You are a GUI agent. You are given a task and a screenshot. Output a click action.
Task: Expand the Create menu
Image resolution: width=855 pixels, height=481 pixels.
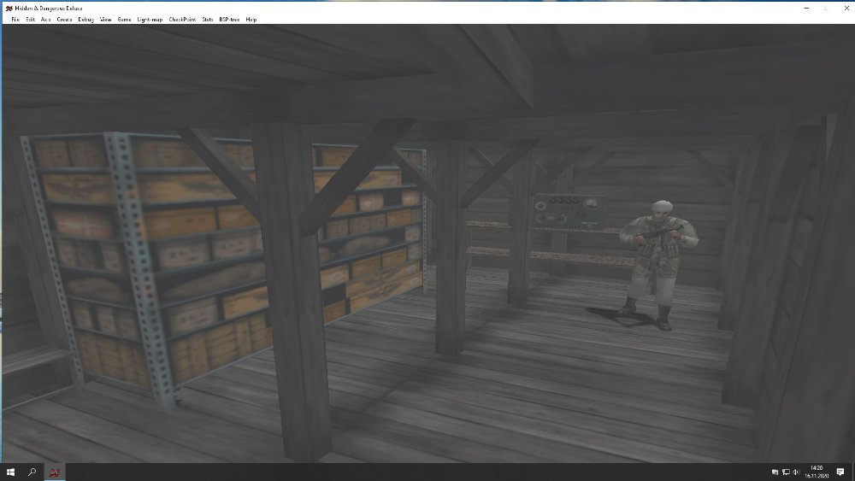64,19
